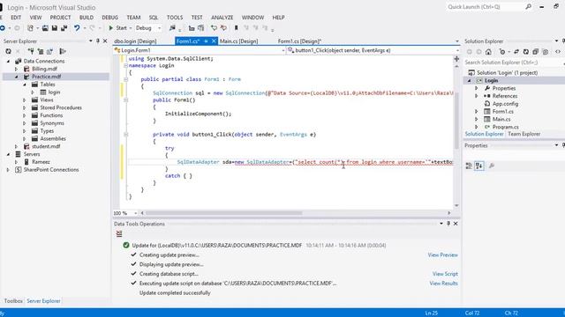Expand the Stored Procedures folder
The image size is (565, 317).
[24, 107]
